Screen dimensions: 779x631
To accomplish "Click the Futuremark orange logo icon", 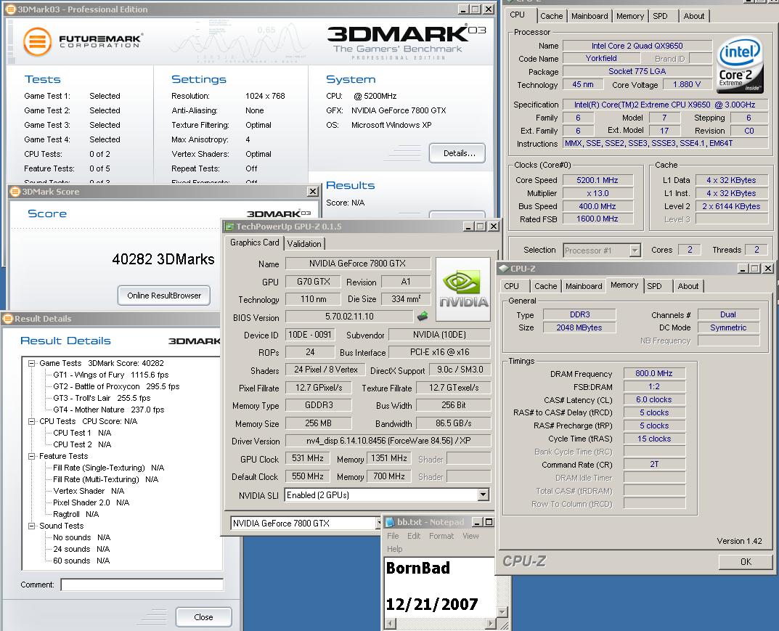I will click(37, 41).
